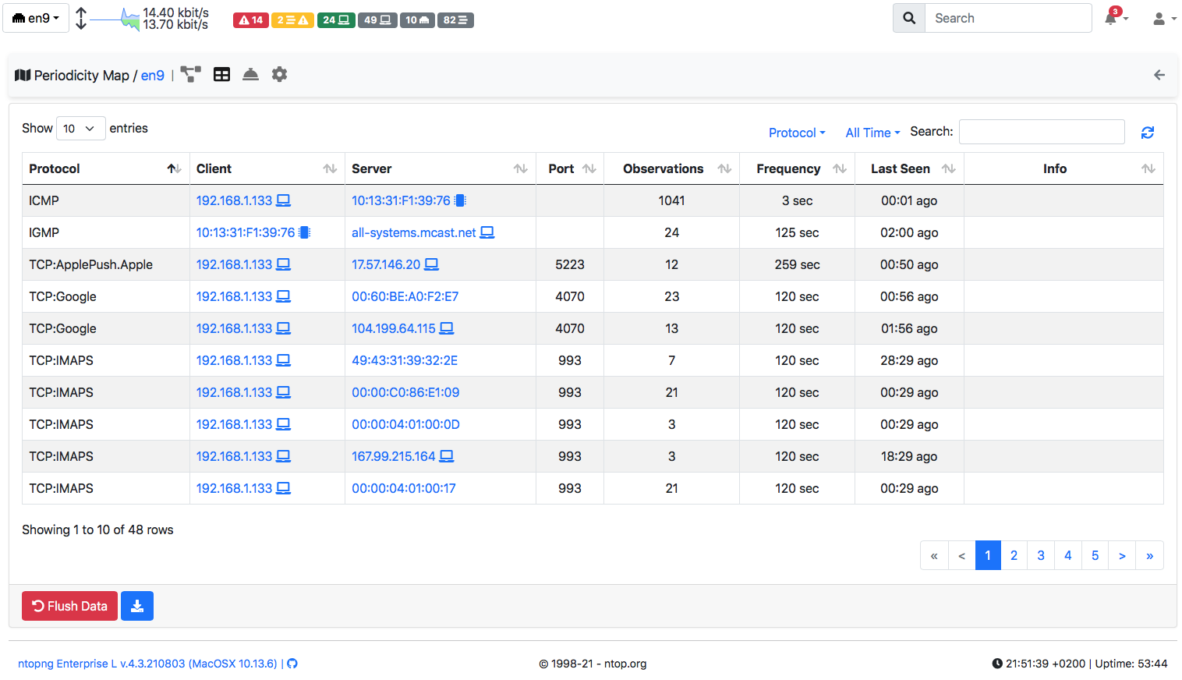Screen dimensions: 1182x680
Task: Open the notifications bell menu
Action: point(1113,18)
